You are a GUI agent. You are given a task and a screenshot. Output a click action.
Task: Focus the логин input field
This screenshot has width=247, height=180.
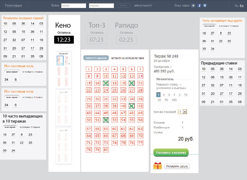74,6
